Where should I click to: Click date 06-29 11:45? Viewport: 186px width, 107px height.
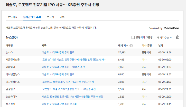point(165,104)
